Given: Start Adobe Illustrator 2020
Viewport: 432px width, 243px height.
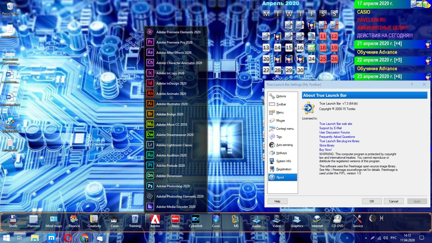Looking at the screenshot, I should point(176,104).
